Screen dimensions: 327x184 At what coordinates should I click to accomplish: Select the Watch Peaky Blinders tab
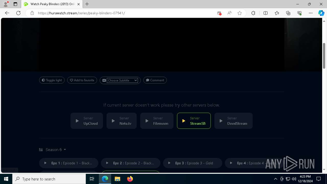pos(52,4)
